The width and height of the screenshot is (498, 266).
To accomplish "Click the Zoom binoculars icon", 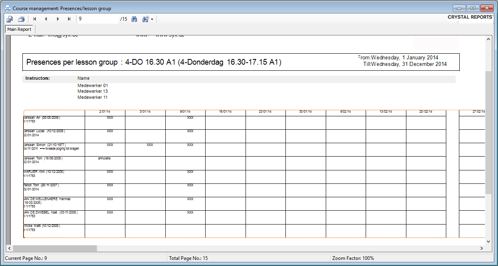I will [x=145, y=19].
